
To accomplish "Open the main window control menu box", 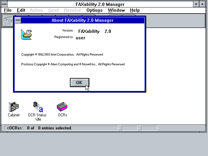I will 4,4.
